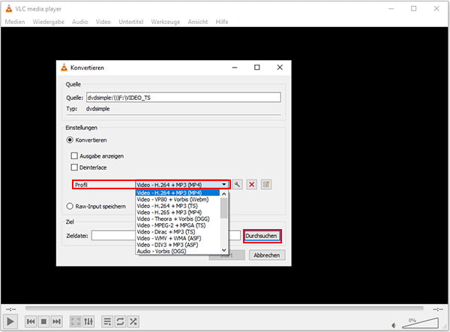This screenshot has width=450, height=332.
Task: Open the Medien menu
Action: (x=15, y=22)
